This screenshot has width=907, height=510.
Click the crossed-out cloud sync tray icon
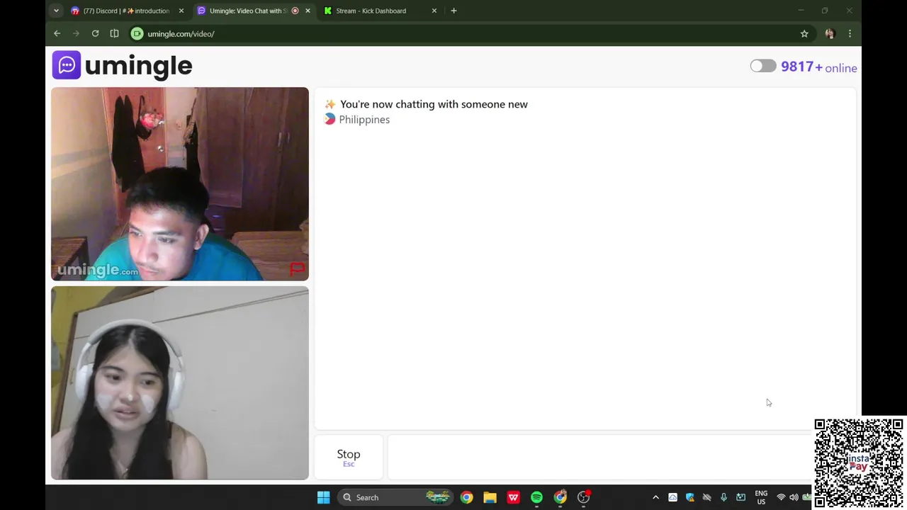point(706,497)
